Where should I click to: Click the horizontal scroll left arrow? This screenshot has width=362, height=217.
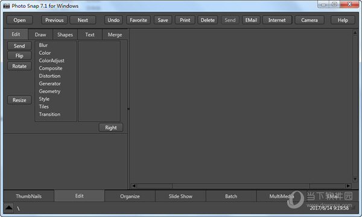click(x=134, y=186)
